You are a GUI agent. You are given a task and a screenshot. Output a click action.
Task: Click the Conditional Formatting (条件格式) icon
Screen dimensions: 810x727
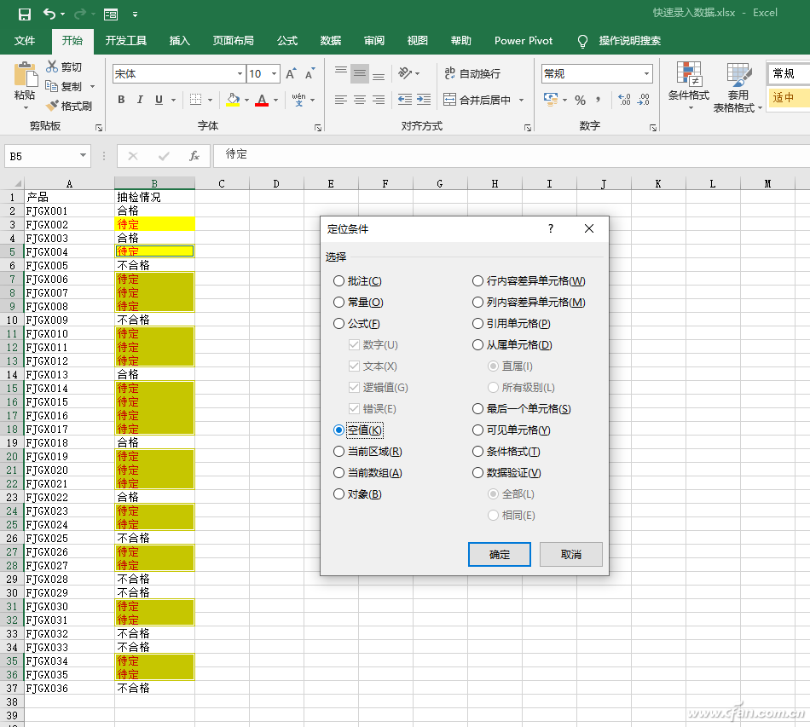(689, 74)
